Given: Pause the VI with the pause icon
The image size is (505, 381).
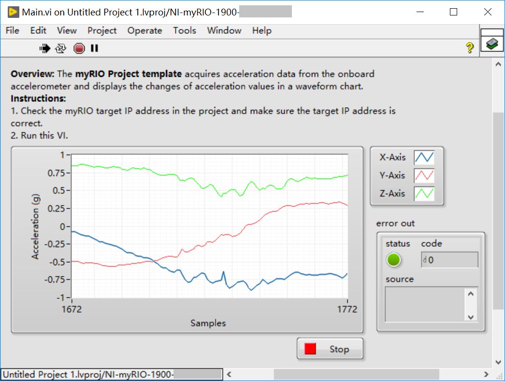Looking at the screenshot, I should (x=94, y=48).
